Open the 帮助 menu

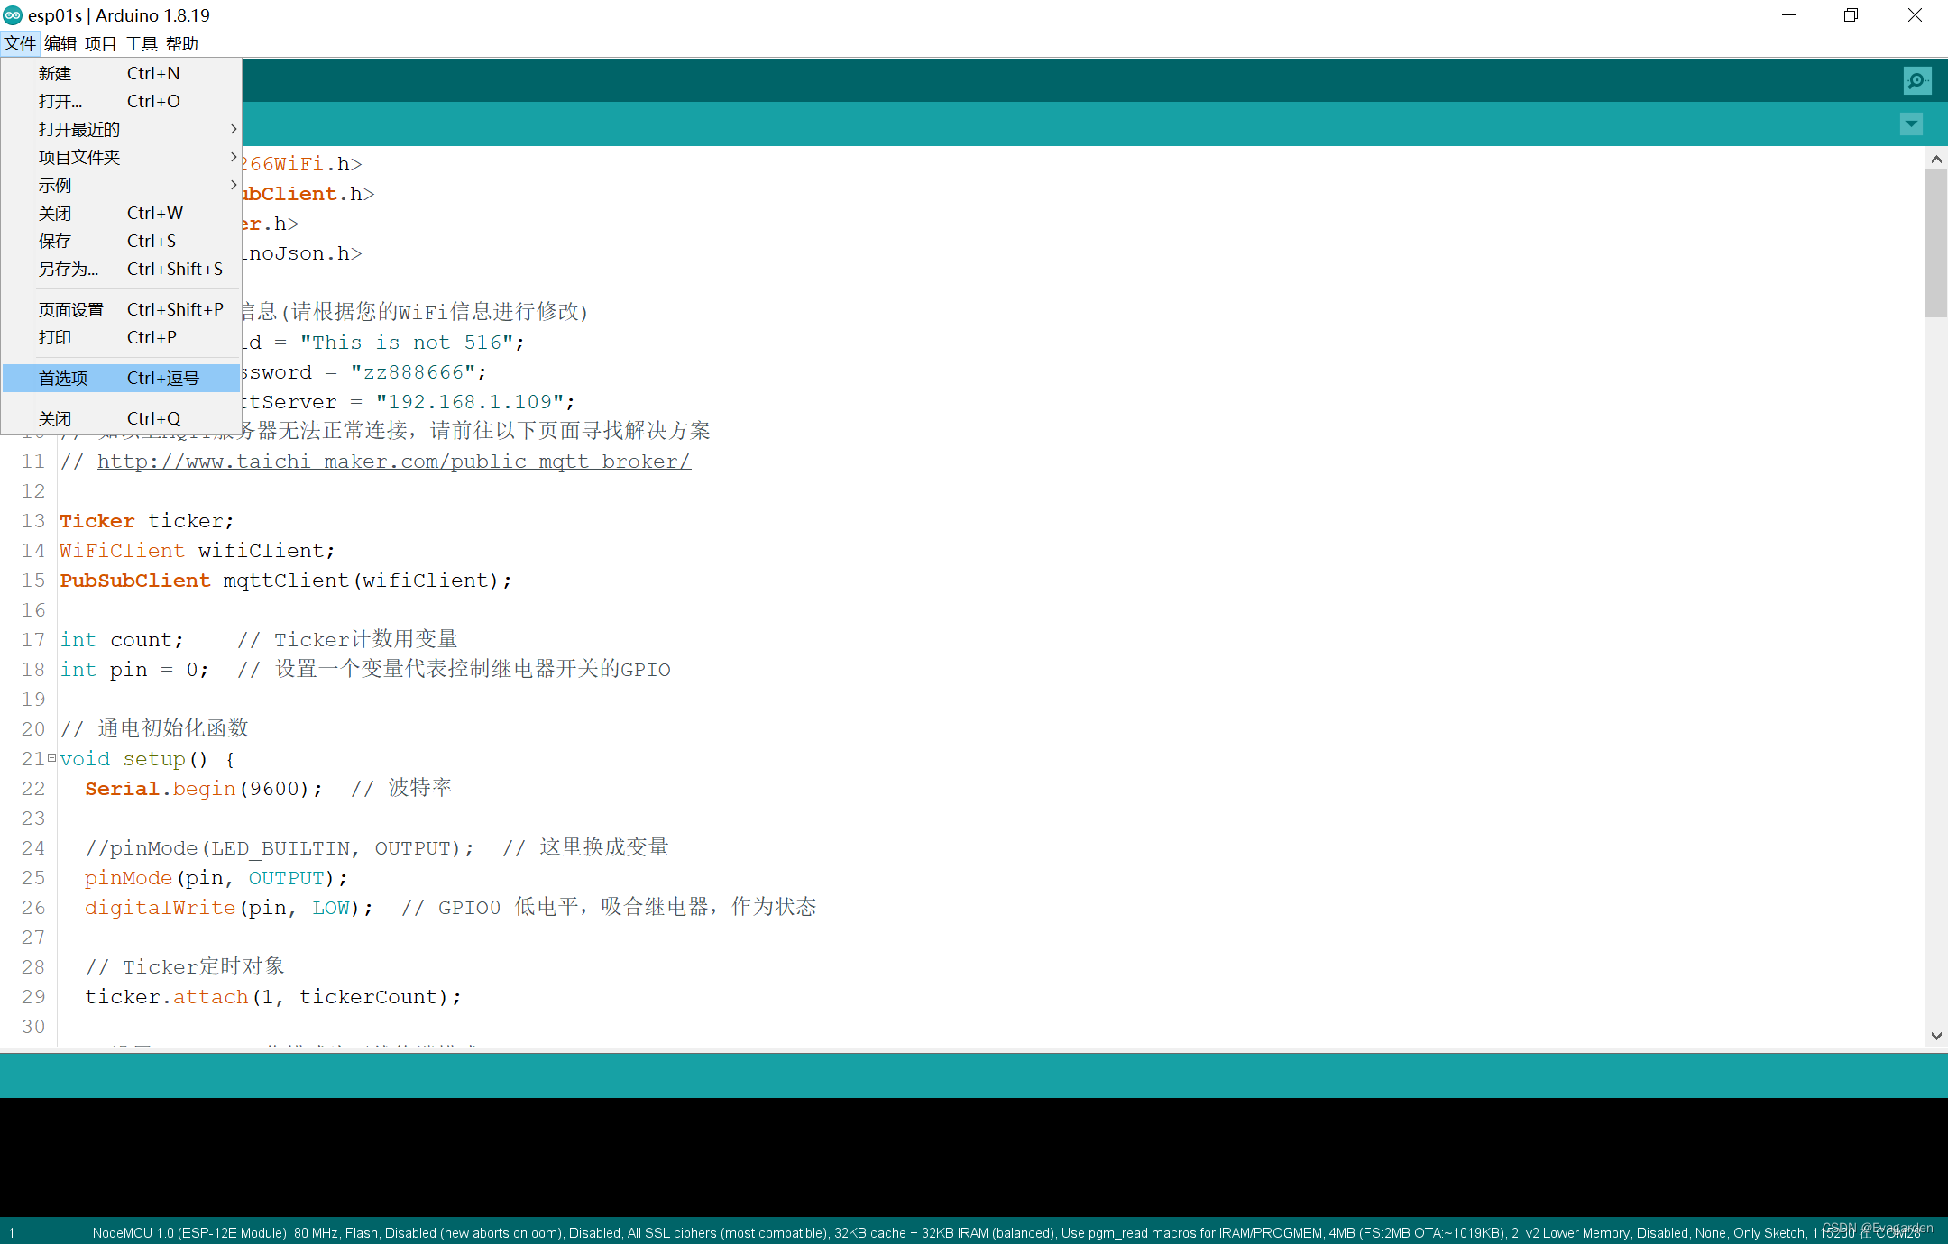point(182,43)
